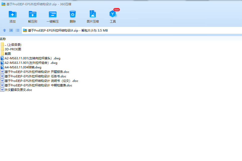Select the 3D-PROE图 folder
This screenshot has width=242, height=161.
[11, 49]
